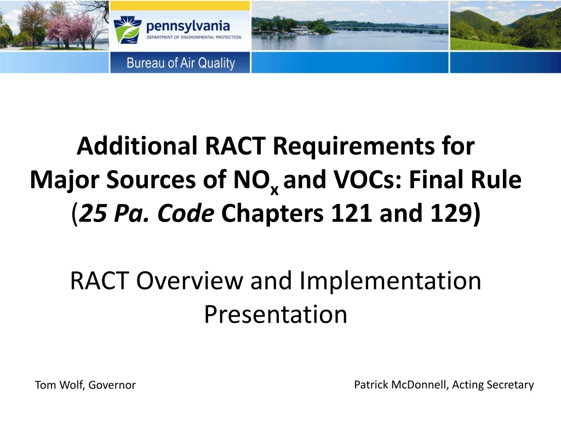Screen dimensions: 561x421
Task: Click the river and bridge photo
Action: (x=350, y=25)
